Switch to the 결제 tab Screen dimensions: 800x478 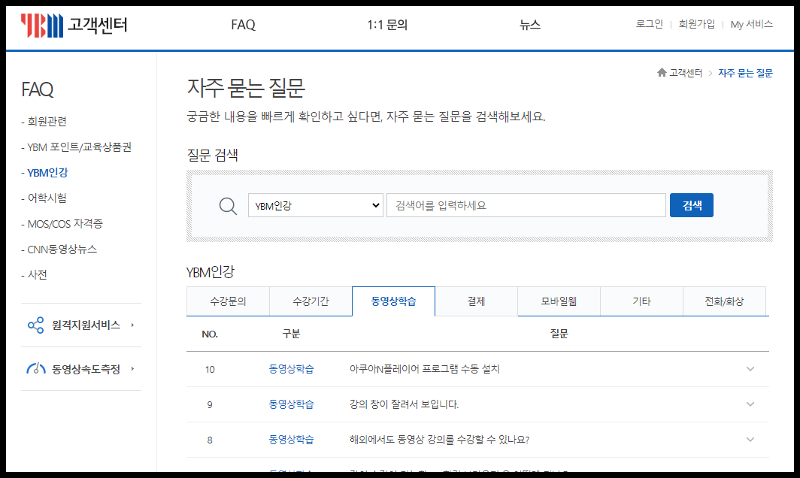tap(476, 301)
